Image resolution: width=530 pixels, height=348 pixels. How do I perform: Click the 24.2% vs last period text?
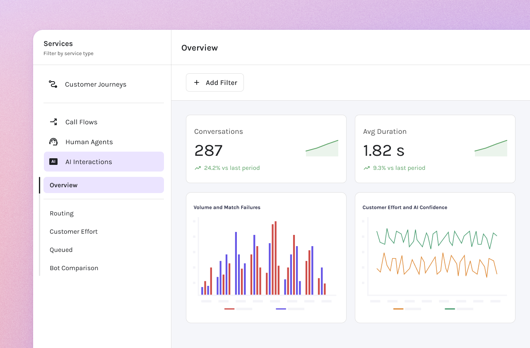(232, 168)
